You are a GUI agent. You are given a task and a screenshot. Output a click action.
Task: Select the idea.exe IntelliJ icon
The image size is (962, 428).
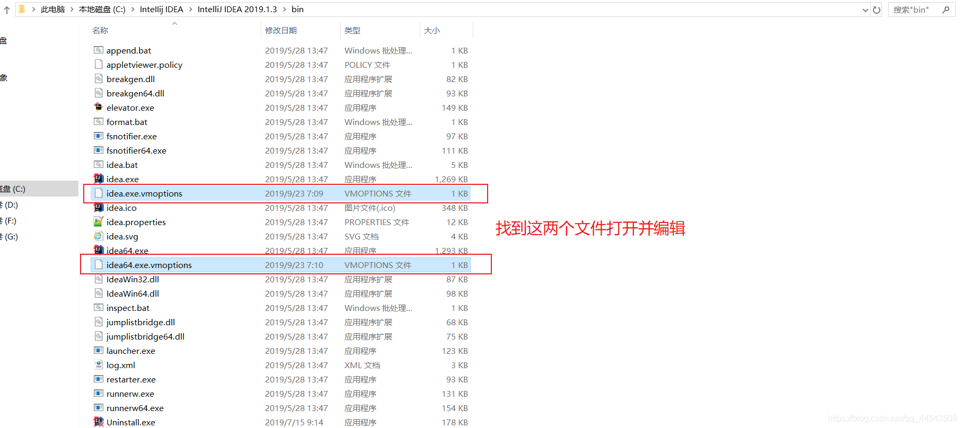99,179
